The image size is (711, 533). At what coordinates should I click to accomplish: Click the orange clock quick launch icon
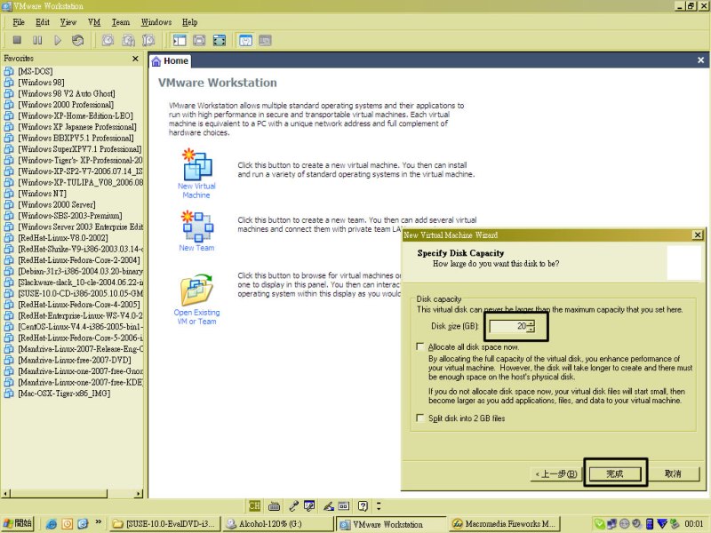(x=68, y=524)
